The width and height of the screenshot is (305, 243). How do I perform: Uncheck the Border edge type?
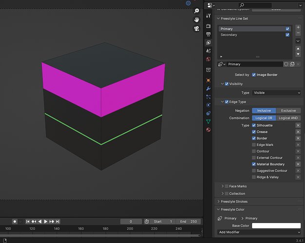tap(254, 139)
